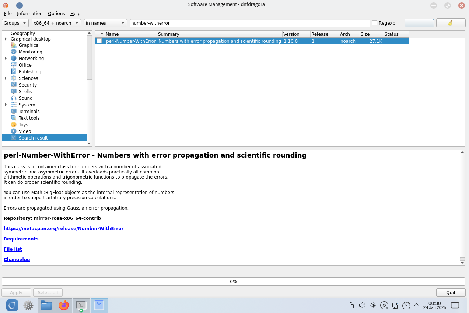Enable the Regexp checkbox
469x313 pixels.
(374, 23)
